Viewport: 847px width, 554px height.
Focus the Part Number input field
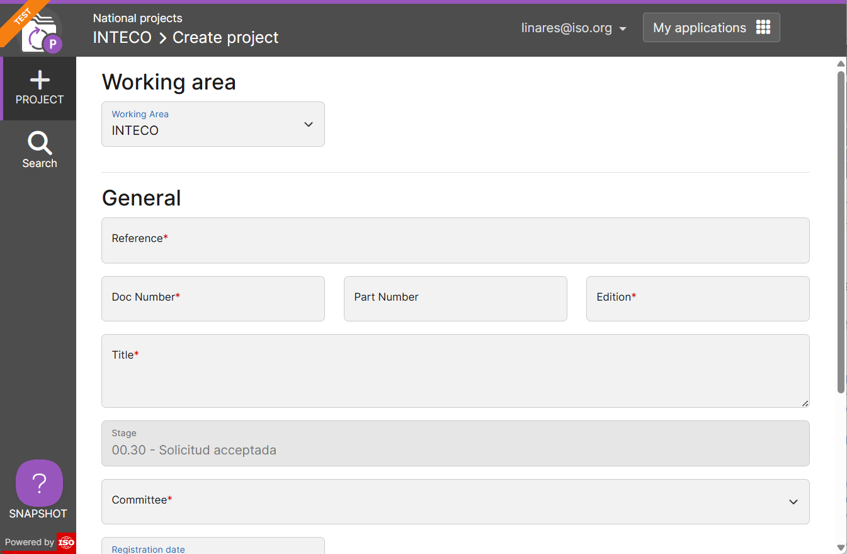455,299
